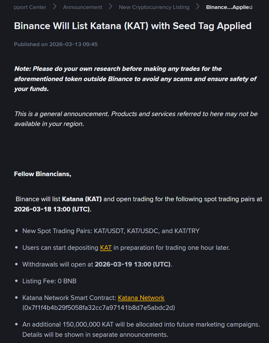Click the Published on 2026-03-13 timestamp
The image size is (269, 343).
(x=56, y=44)
